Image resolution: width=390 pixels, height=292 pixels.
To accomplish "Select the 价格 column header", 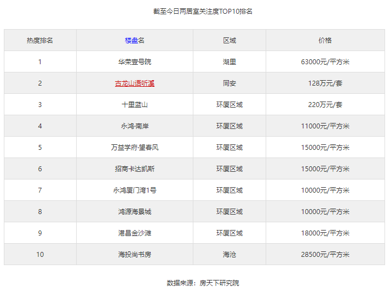I will pyautogui.click(x=325, y=41).
